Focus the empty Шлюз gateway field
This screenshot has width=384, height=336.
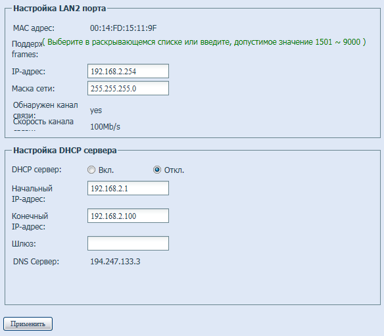(x=128, y=243)
